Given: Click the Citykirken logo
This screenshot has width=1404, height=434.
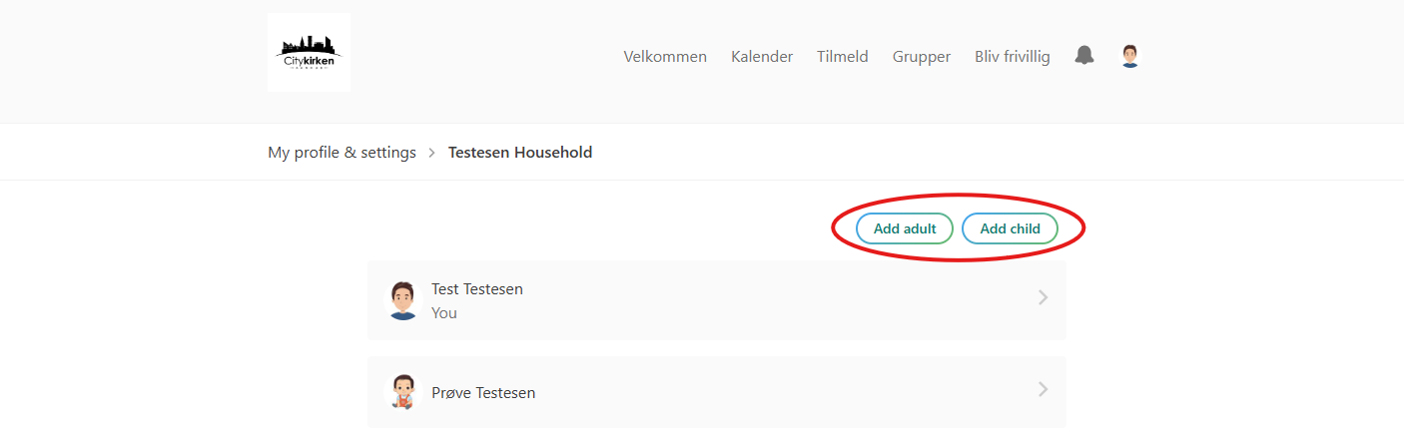Looking at the screenshot, I should pyautogui.click(x=309, y=53).
